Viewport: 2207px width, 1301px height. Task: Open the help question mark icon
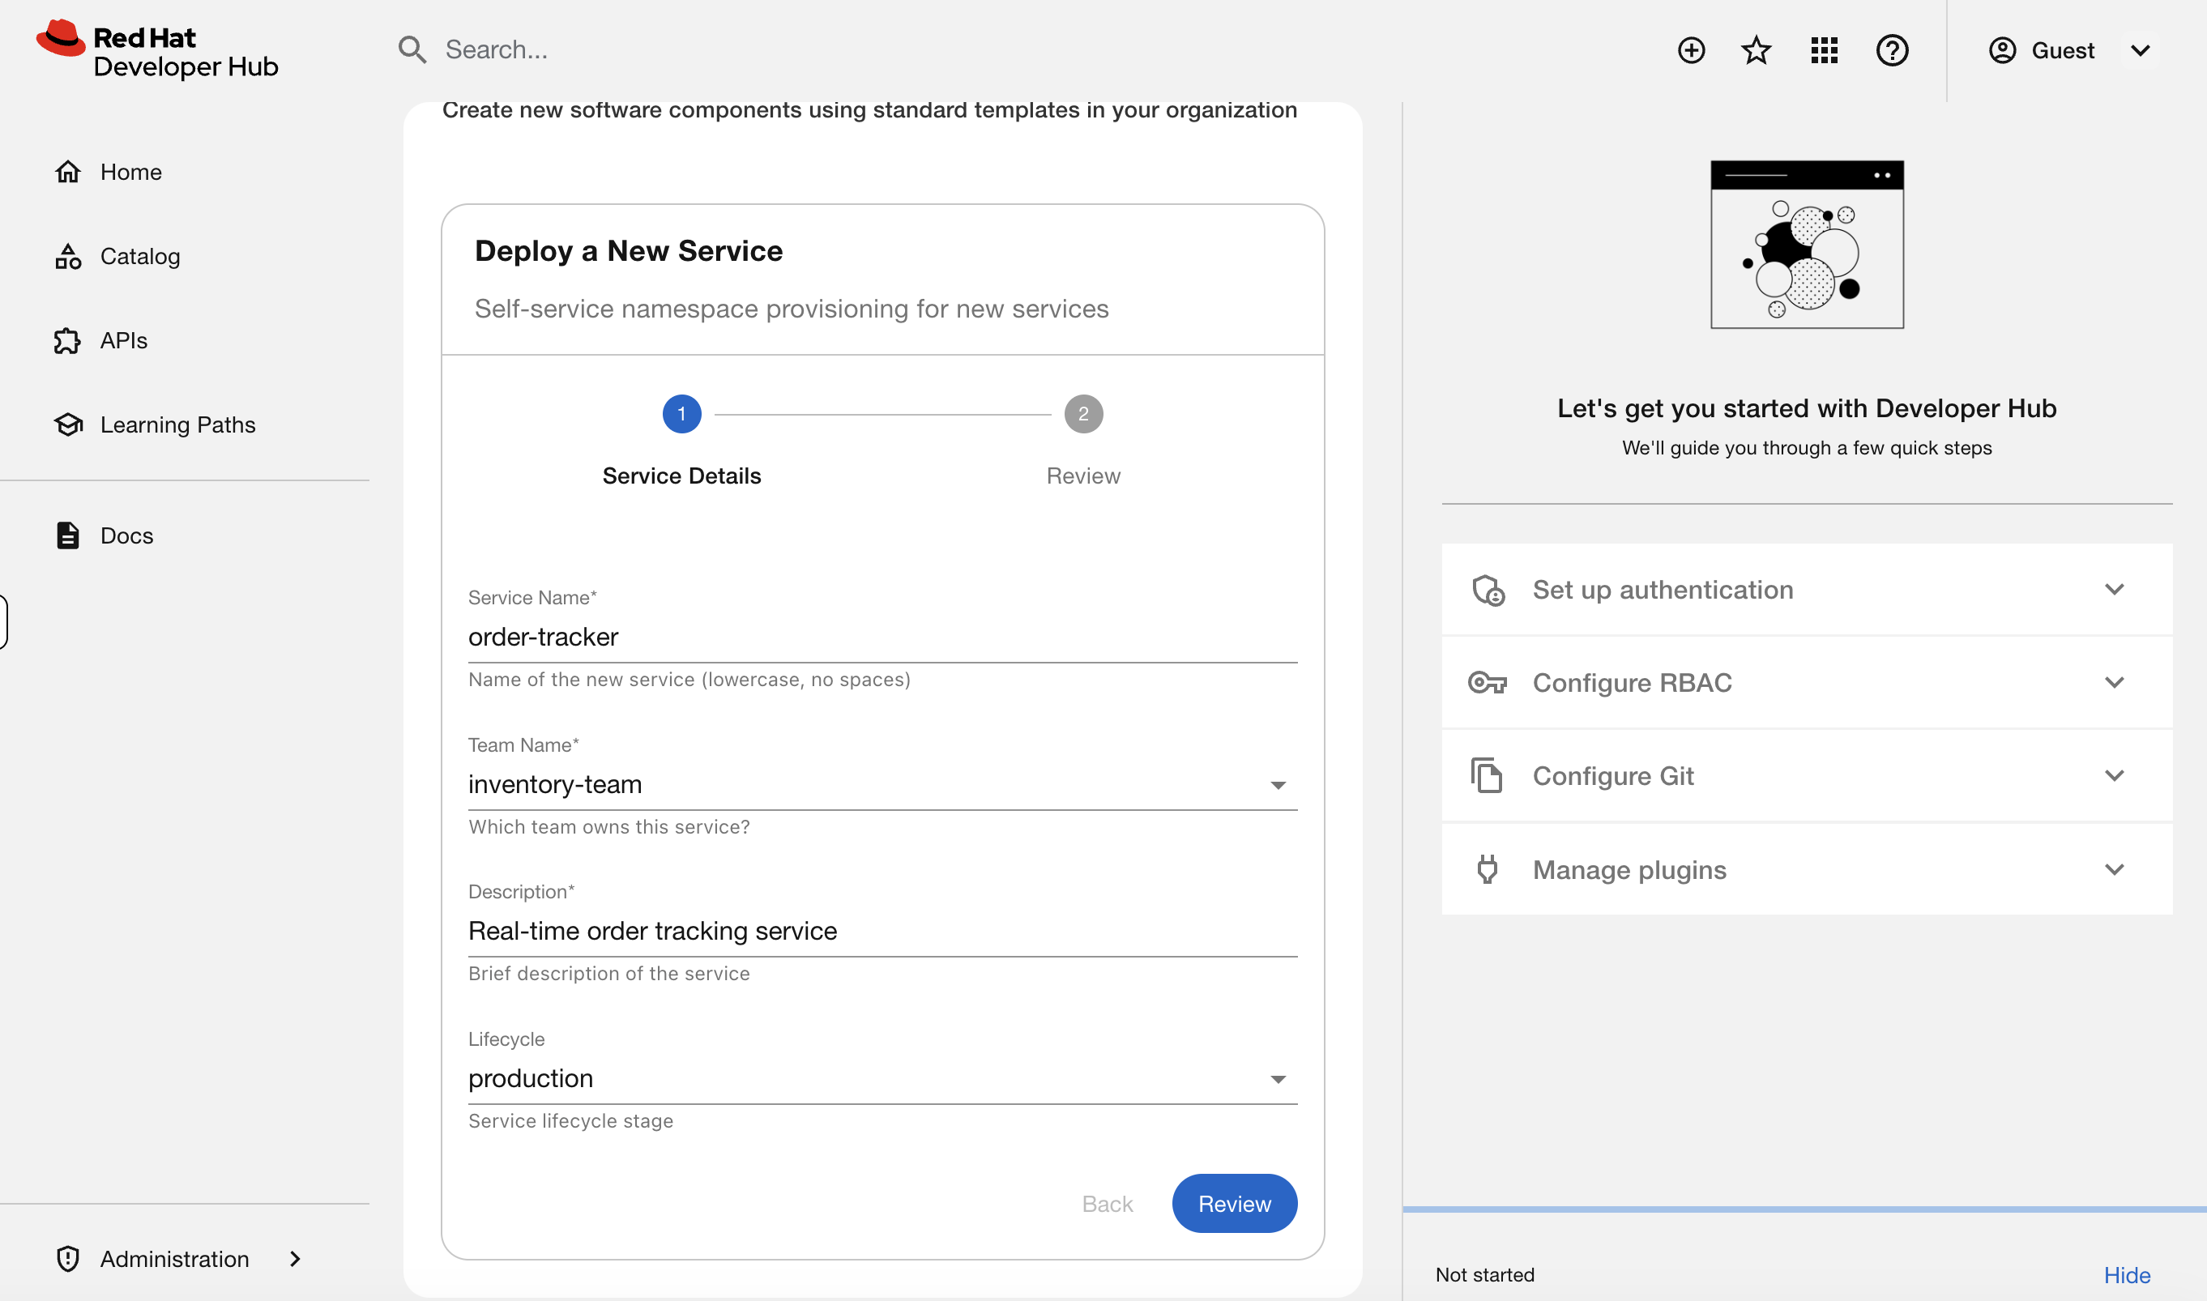(1892, 50)
